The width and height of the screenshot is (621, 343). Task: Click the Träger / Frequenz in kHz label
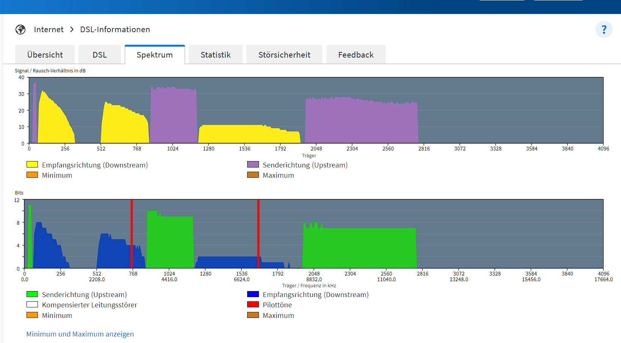309,285
